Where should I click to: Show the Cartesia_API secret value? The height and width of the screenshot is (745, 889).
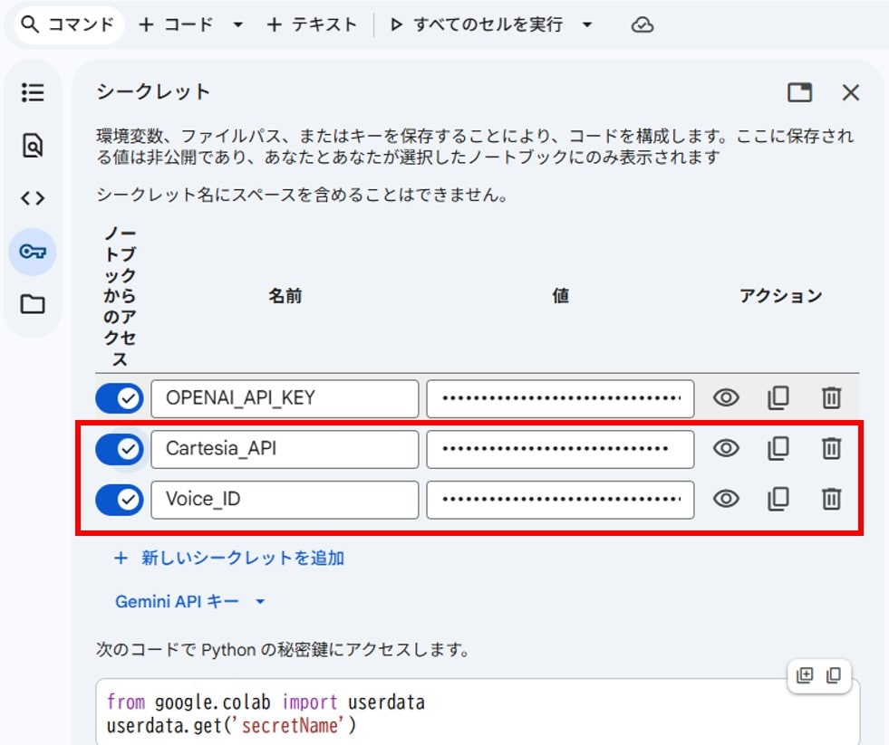tap(725, 448)
